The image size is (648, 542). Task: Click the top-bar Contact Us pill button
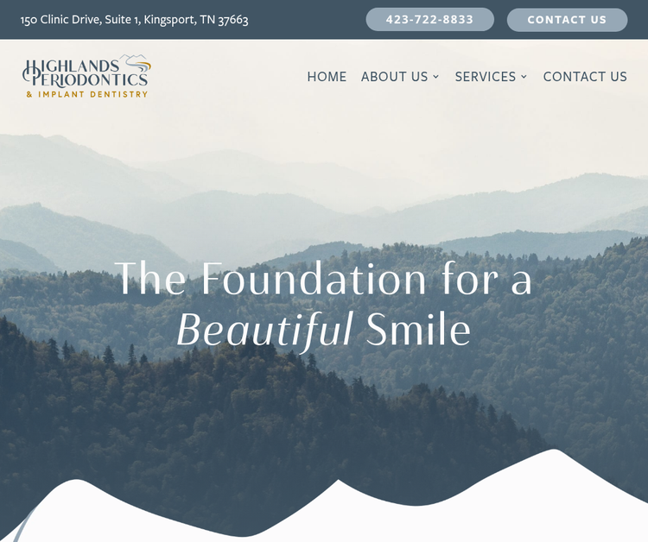click(567, 19)
